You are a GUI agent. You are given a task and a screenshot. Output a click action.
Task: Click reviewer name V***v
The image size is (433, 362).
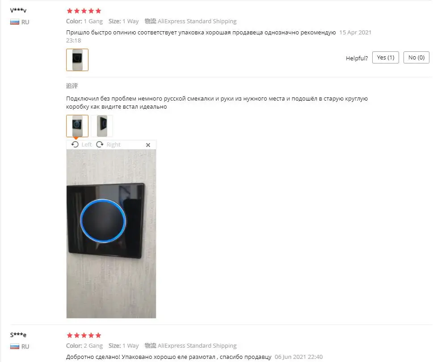tap(18, 10)
